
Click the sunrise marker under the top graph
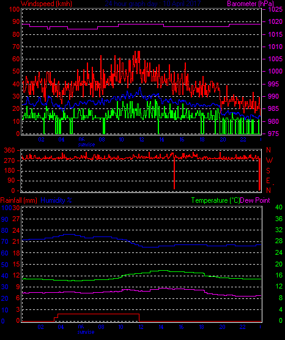(x=87, y=145)
